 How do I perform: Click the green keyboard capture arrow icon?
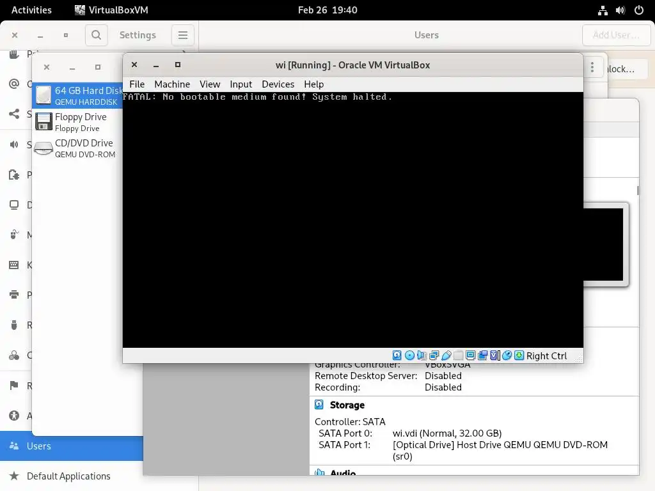[x=519, y=355]
